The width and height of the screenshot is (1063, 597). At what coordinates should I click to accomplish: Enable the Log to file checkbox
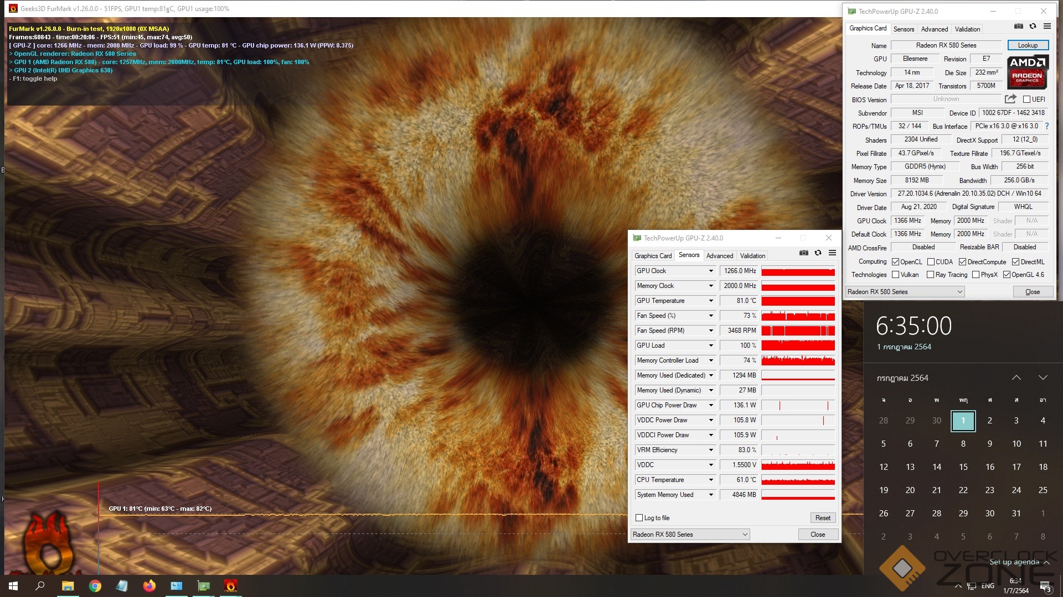click(639, 518)
